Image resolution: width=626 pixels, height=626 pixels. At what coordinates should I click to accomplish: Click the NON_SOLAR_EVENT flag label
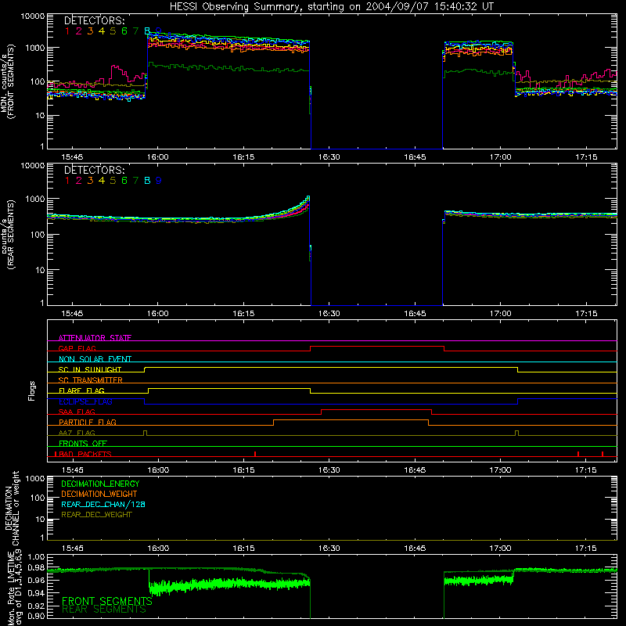pos(95,359)
